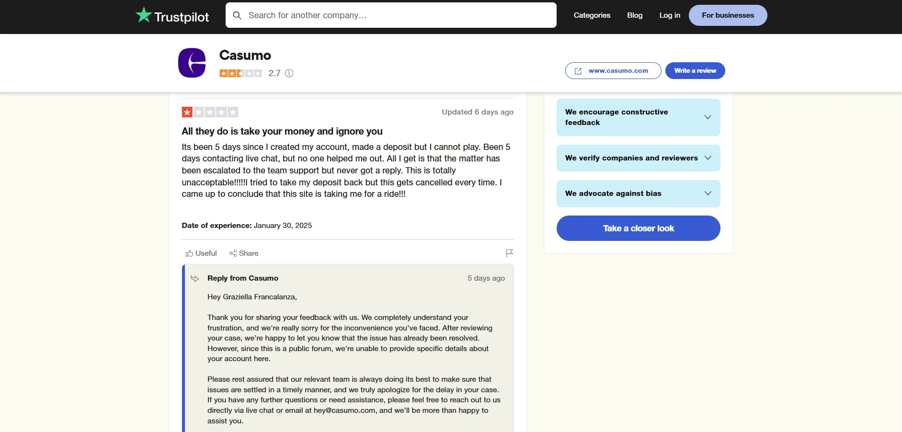
Task: Flag the review with flag icon
Action: (x=510, y=253)
